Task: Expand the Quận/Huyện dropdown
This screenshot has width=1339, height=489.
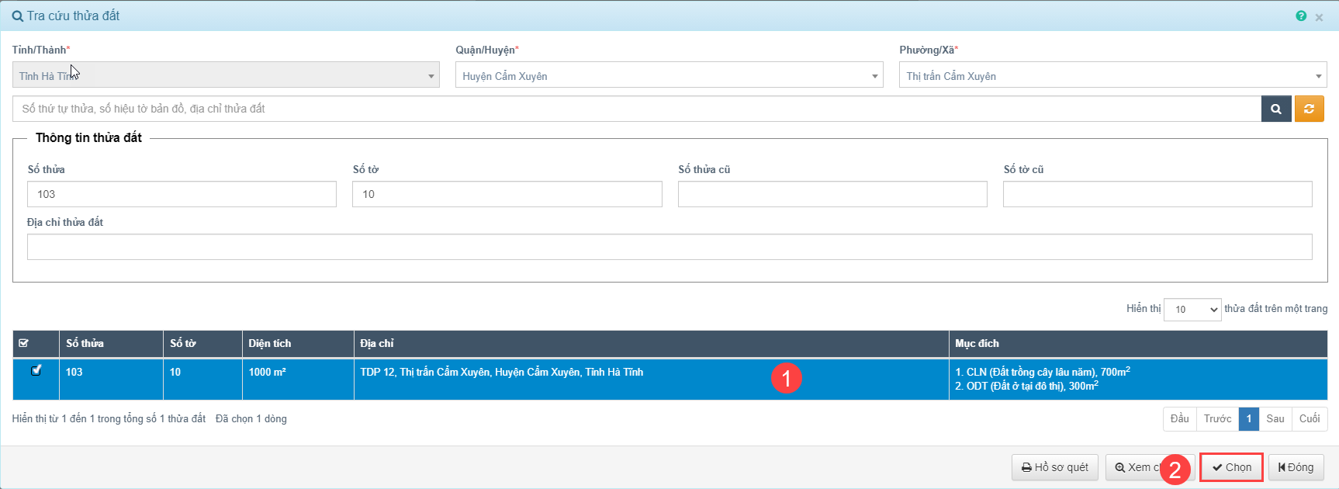Action: click(669, 76)
